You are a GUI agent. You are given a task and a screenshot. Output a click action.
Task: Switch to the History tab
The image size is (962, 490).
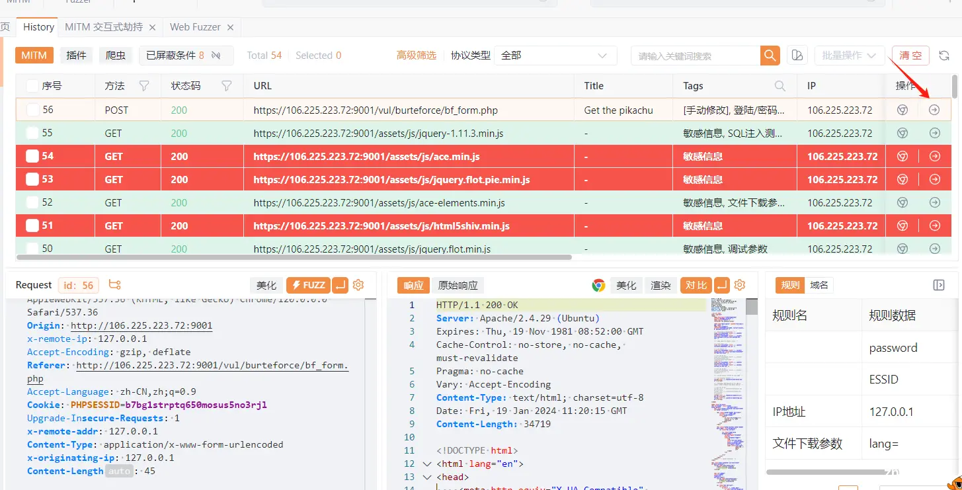tap(38, 27)
